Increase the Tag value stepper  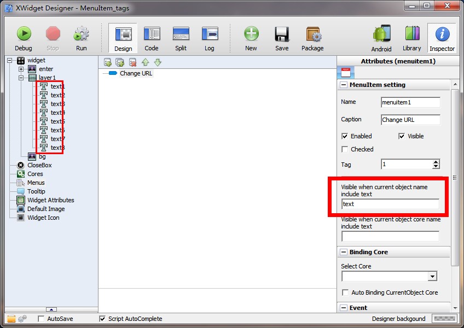coord(436,162)
